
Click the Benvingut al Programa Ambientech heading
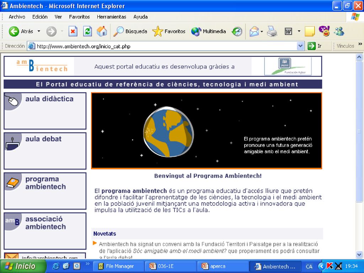click(208, 176)
